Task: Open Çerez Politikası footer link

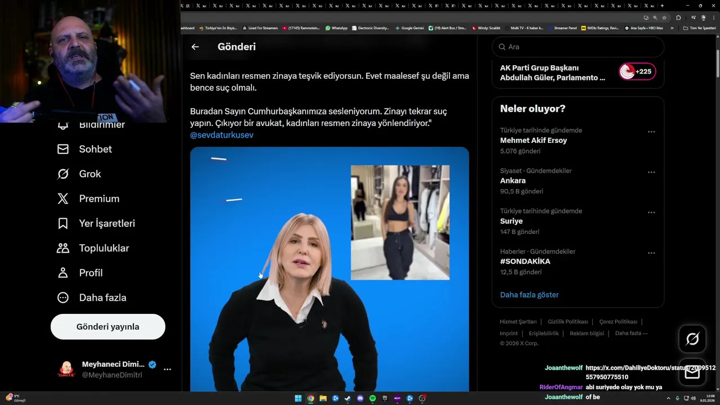Action: pos(618,322)
